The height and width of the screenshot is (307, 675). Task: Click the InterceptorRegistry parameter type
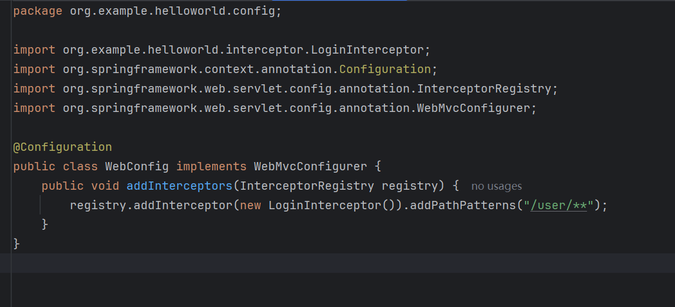point(307,186)
